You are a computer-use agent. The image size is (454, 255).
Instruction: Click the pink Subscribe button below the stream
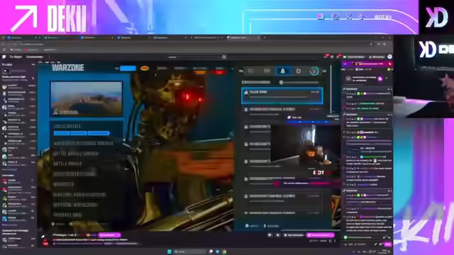click(320, 235)
